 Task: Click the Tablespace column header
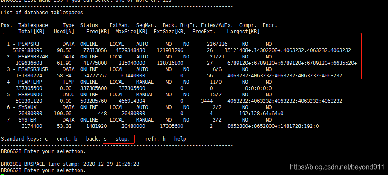tap(33, 25)
